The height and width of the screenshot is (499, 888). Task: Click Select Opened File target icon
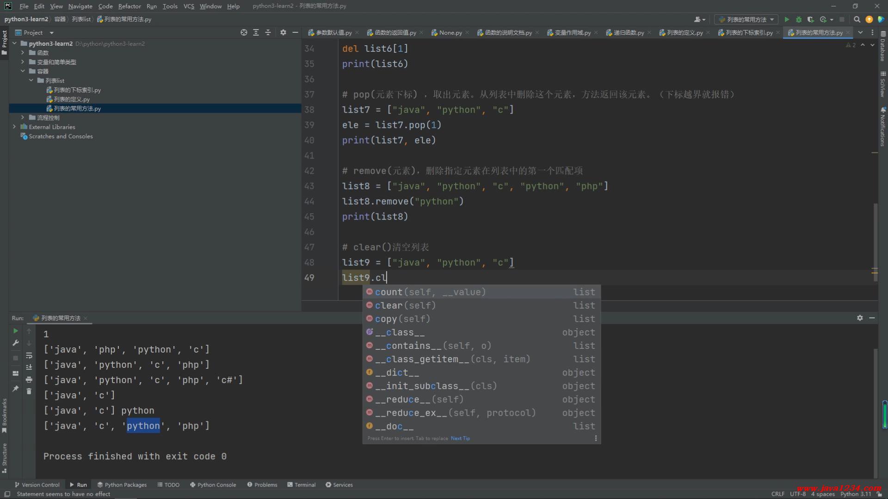(x=244, y=32)
